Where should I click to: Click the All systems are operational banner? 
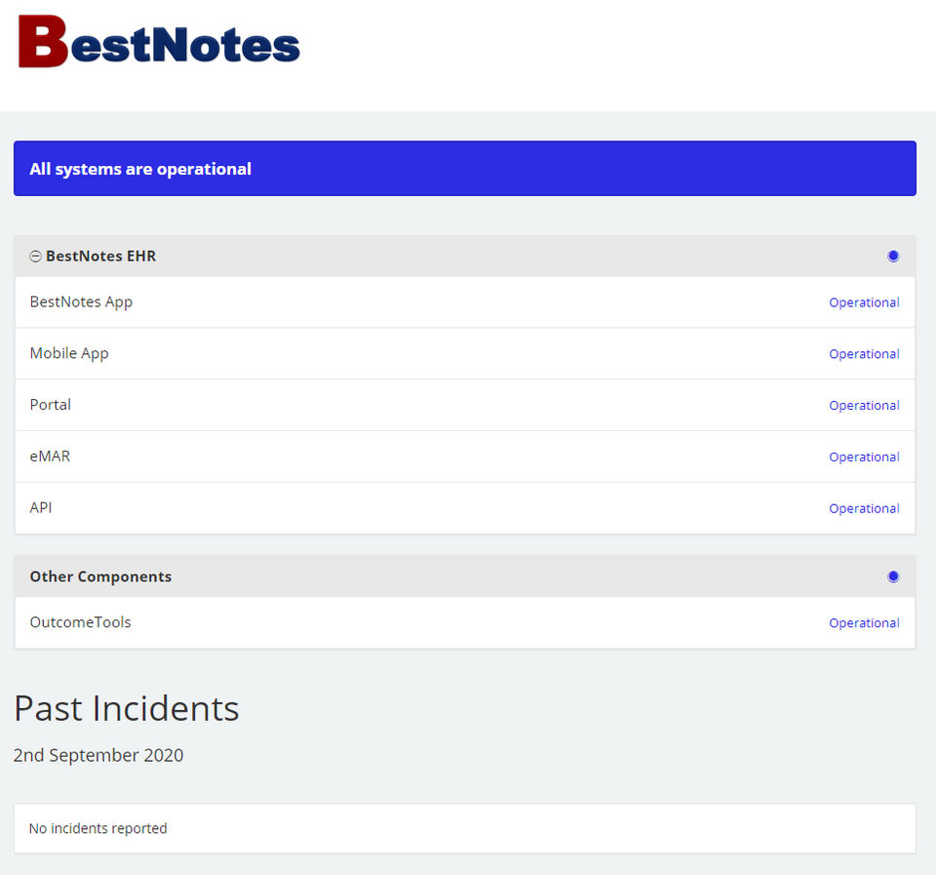pos(464,169)
